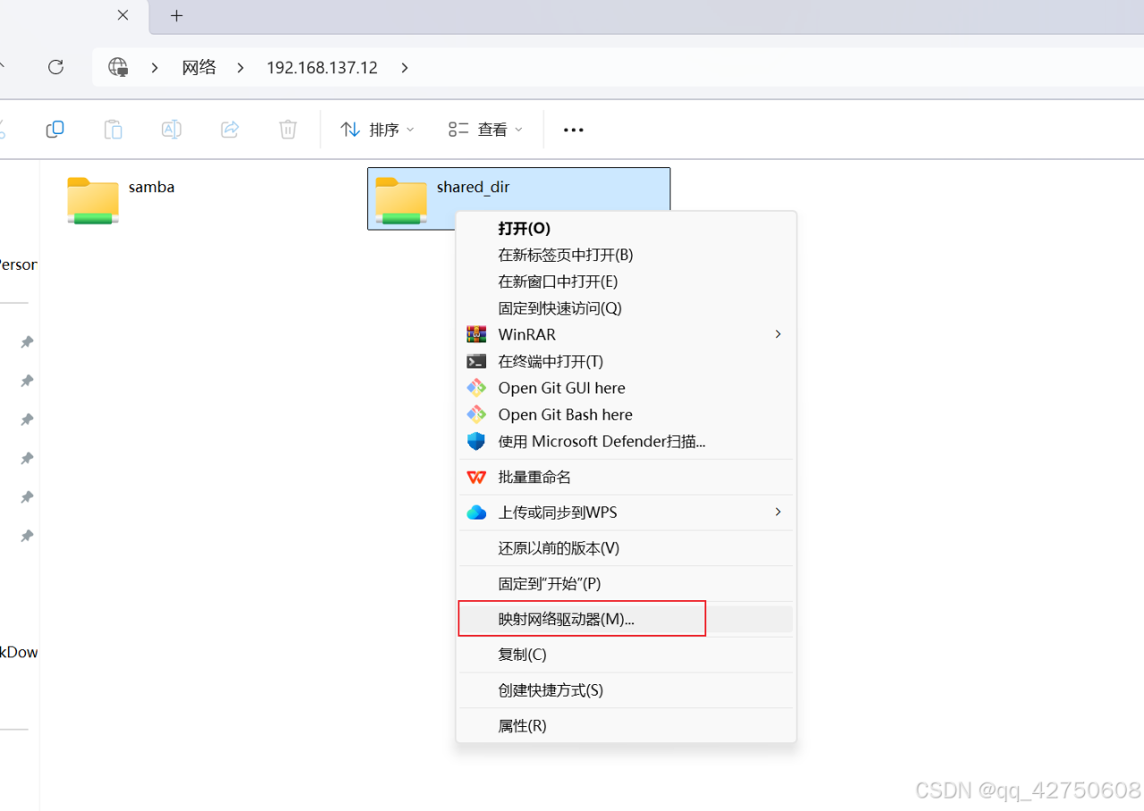Screen dimensions: 1144x811
Task: Select the Copy icon on the toolbar
Action: tap(55, 129)
